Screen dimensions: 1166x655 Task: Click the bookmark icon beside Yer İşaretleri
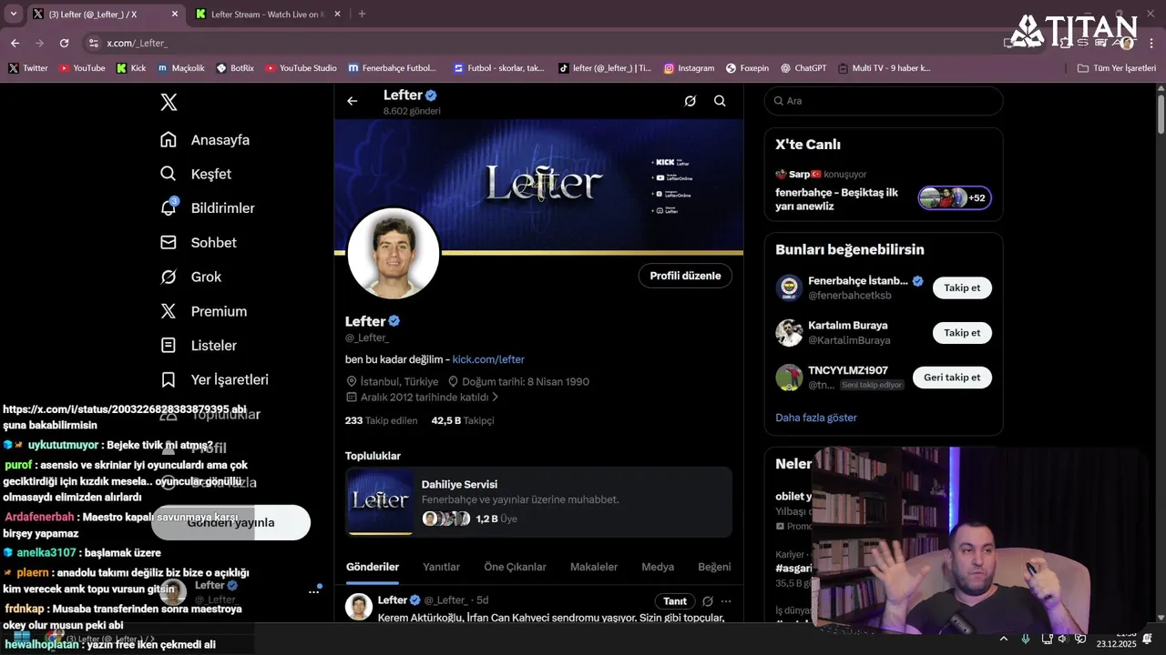coord(169,379)
